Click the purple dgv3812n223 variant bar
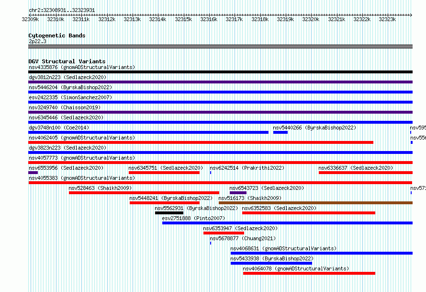The width and height of the screenshot is (426, 292). pos(220,82)
